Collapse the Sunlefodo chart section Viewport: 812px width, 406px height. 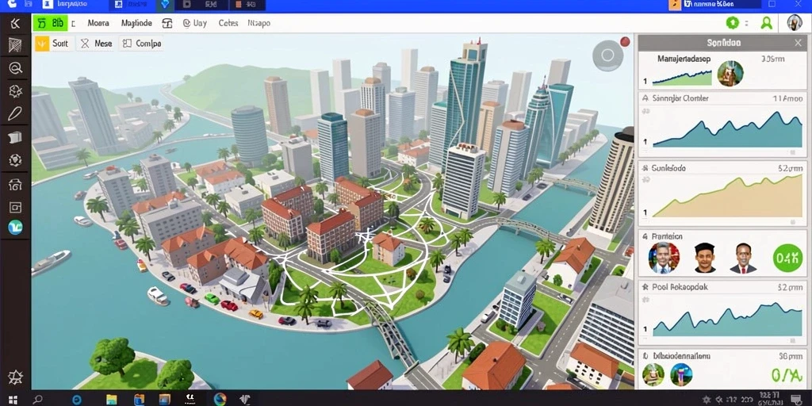click(x=645, y=168)
